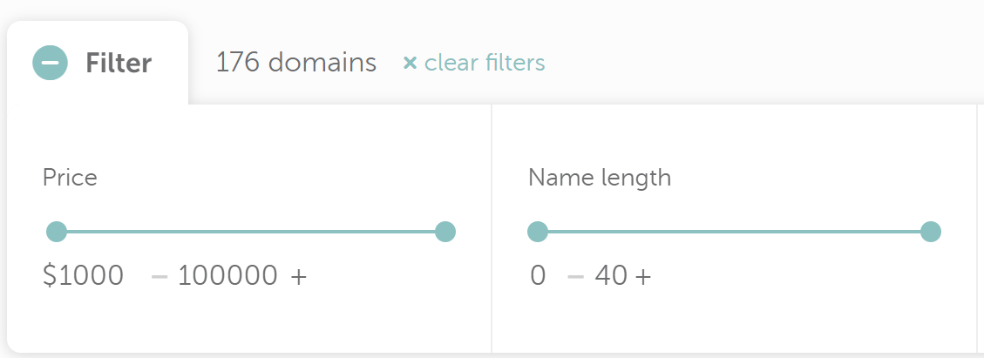Click the Filter tab label
Viewport: 984px width, 358px height.
click(119, 63)
